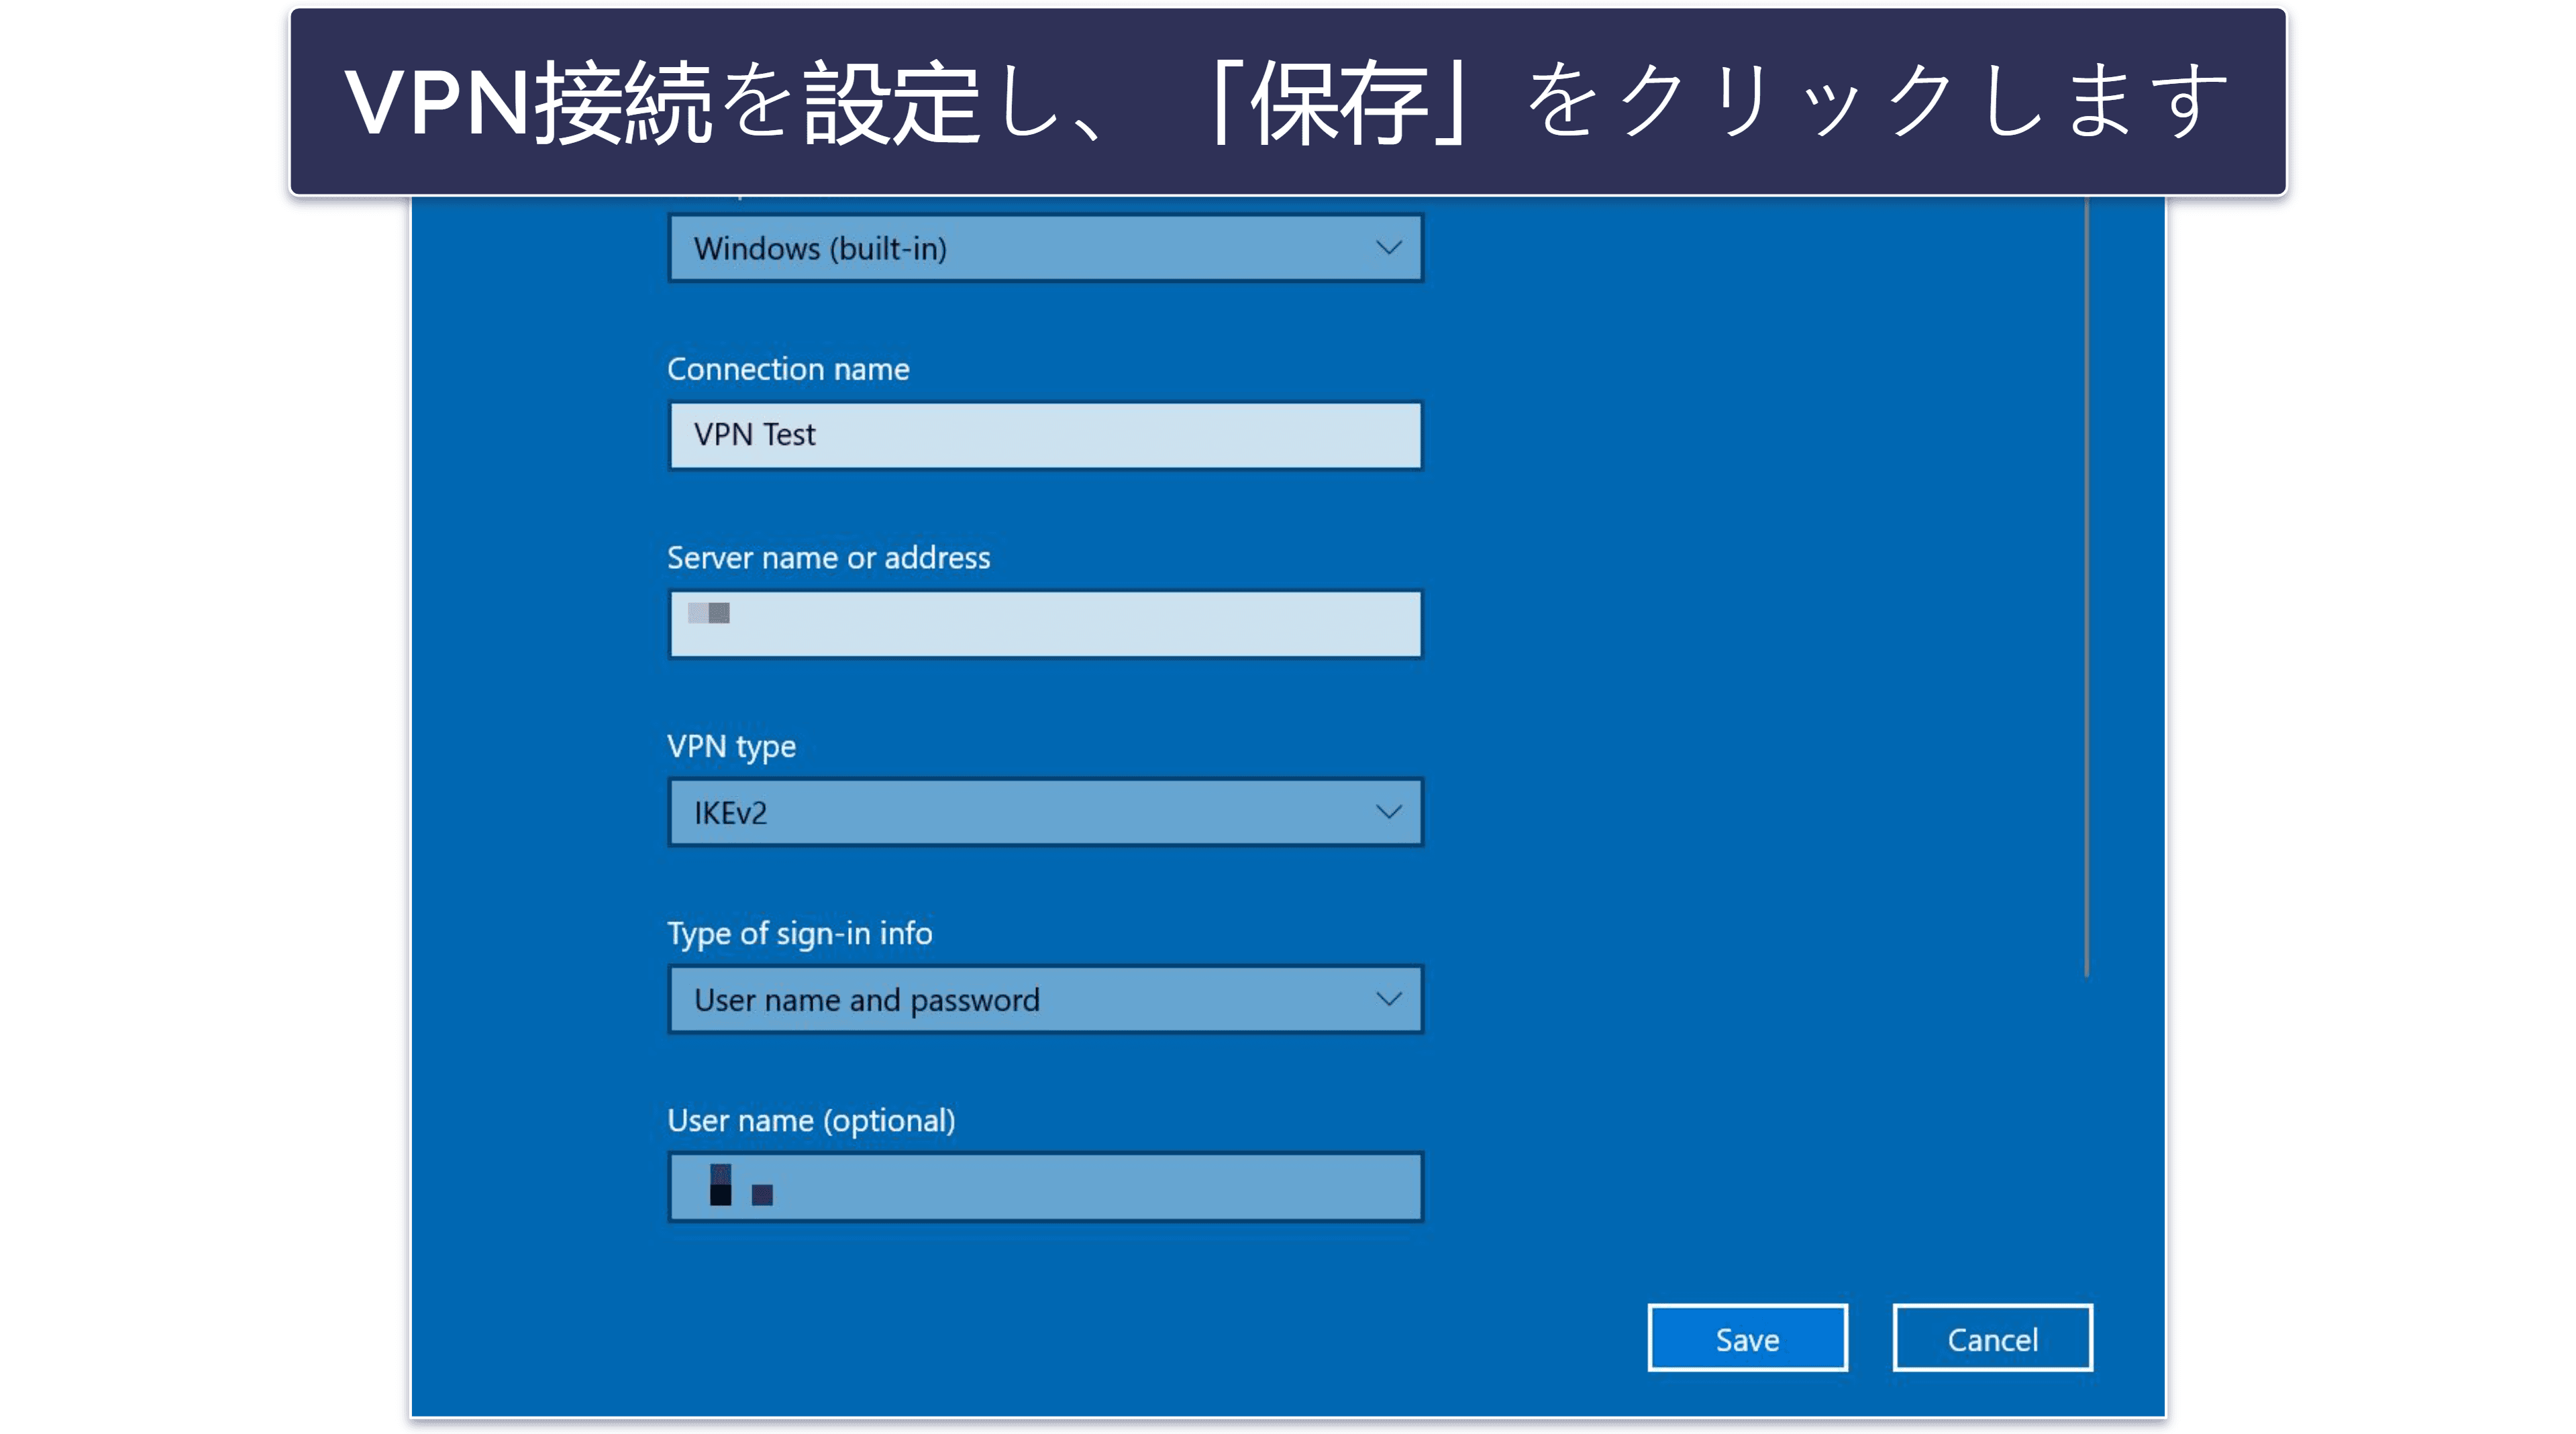
Task: Click the dialog's vertical scrollbar
Action: (2086, 586)
